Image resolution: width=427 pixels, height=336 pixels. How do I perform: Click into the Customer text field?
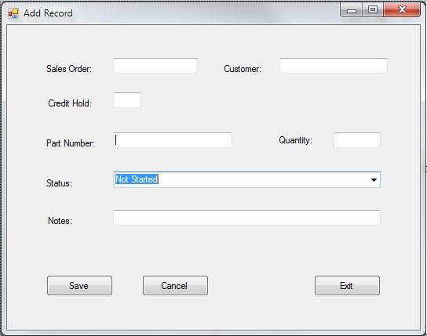pos(334,66)
